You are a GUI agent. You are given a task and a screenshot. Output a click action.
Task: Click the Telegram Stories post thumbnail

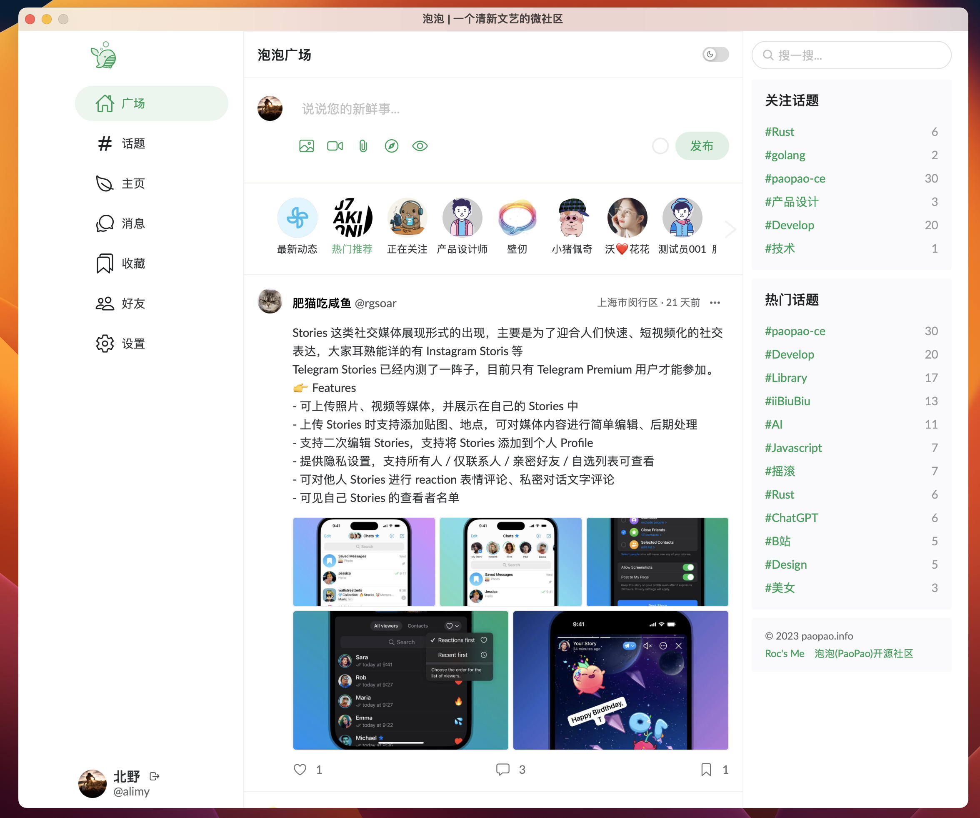click(365, 560)
